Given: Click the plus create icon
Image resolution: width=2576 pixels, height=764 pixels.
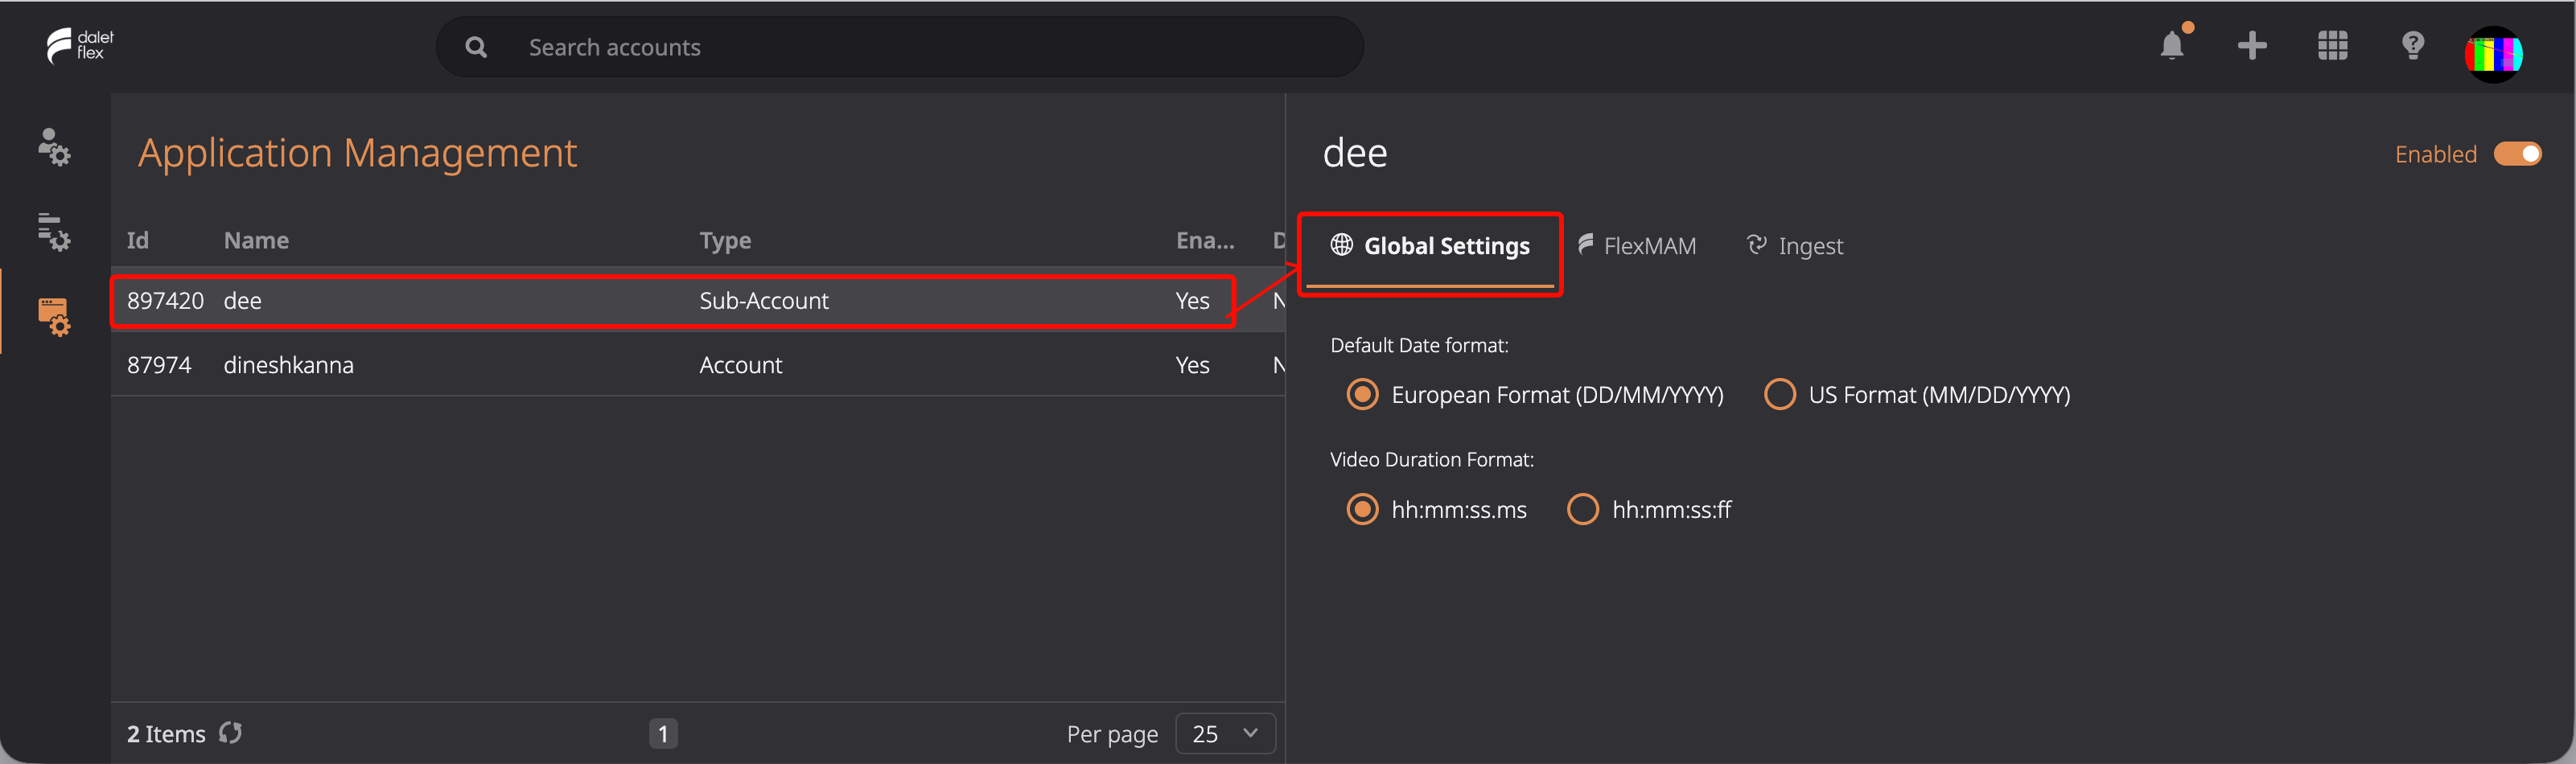Looking at the screenshot, I should [x=2252, y=45].
